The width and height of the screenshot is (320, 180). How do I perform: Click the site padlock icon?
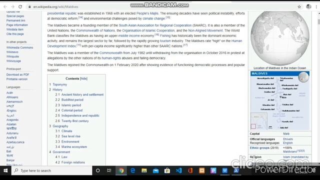pyautogui.click(x=29, y=6)
